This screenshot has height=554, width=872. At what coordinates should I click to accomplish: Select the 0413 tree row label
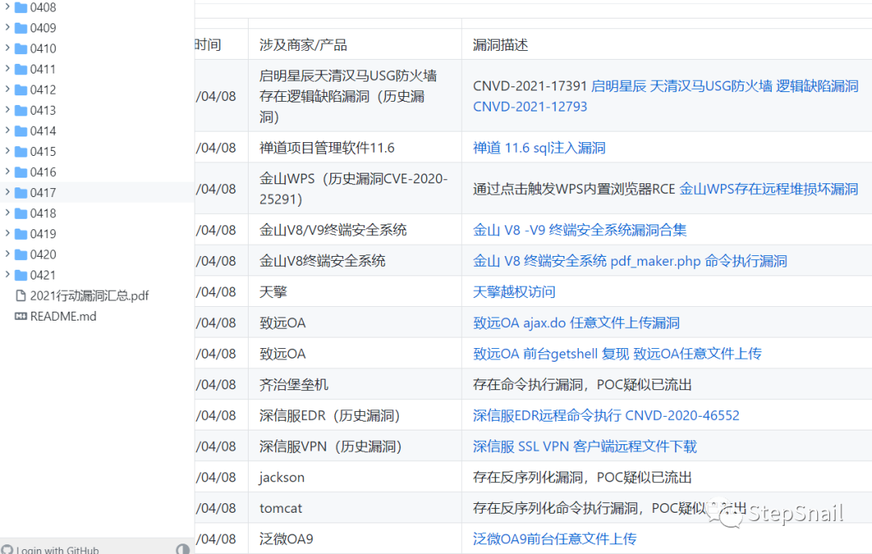pyautogui.click(x=43, y=110)
